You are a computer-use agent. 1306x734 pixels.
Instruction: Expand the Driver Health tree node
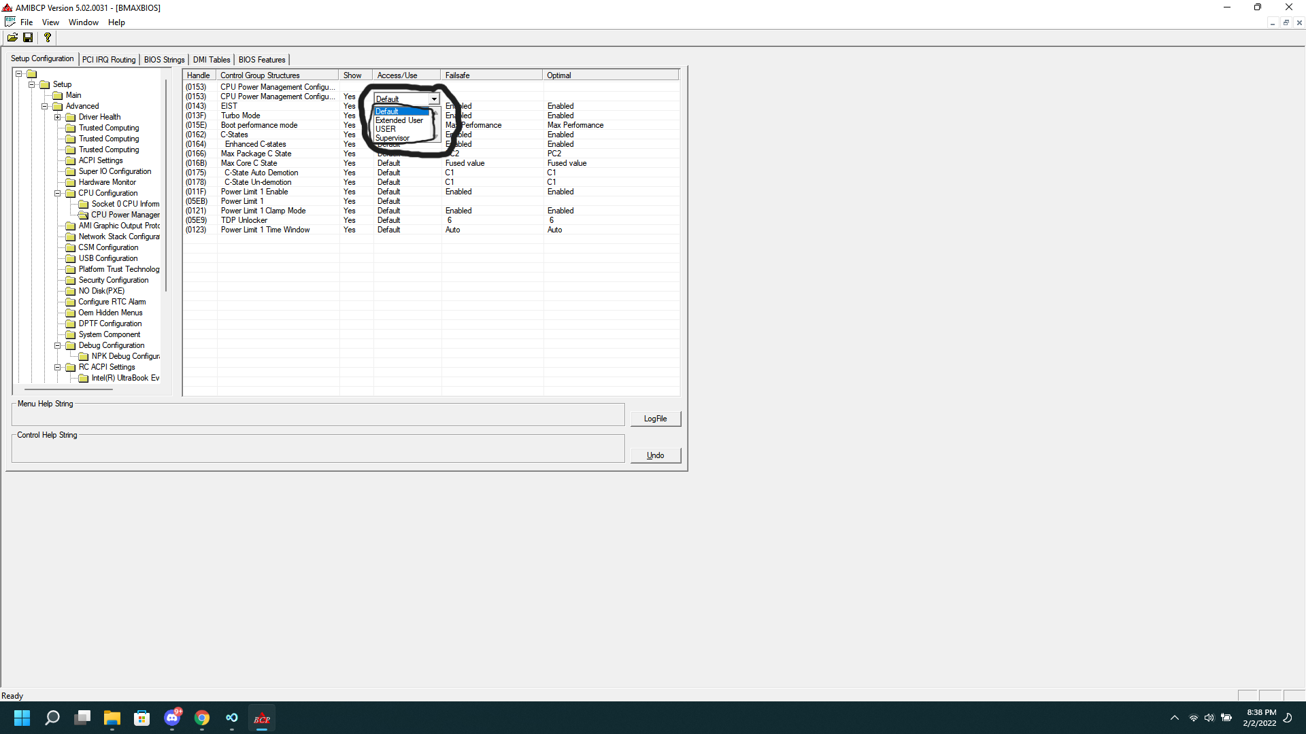(x=58, y=118)
